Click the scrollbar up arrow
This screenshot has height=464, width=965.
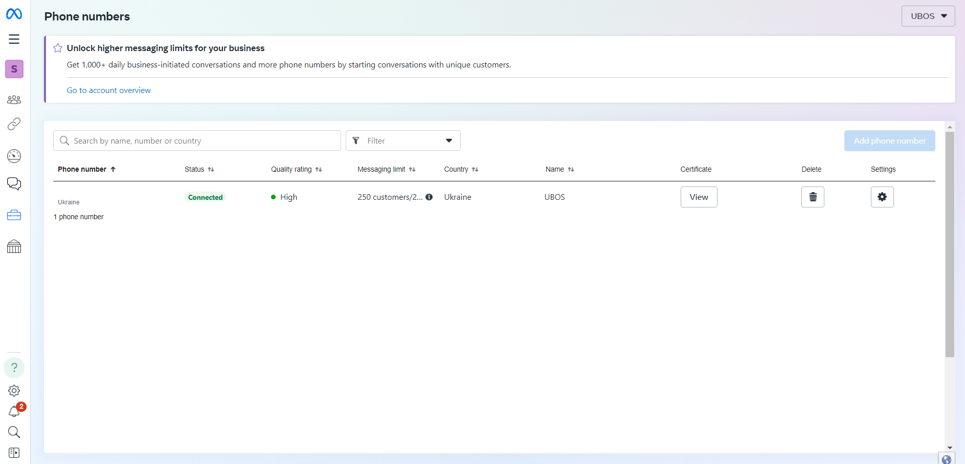pos(950,127)
